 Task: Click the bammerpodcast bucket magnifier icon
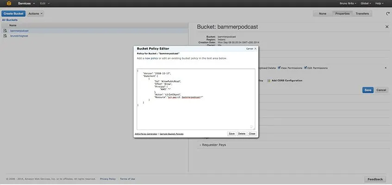[x=5, y=30]
